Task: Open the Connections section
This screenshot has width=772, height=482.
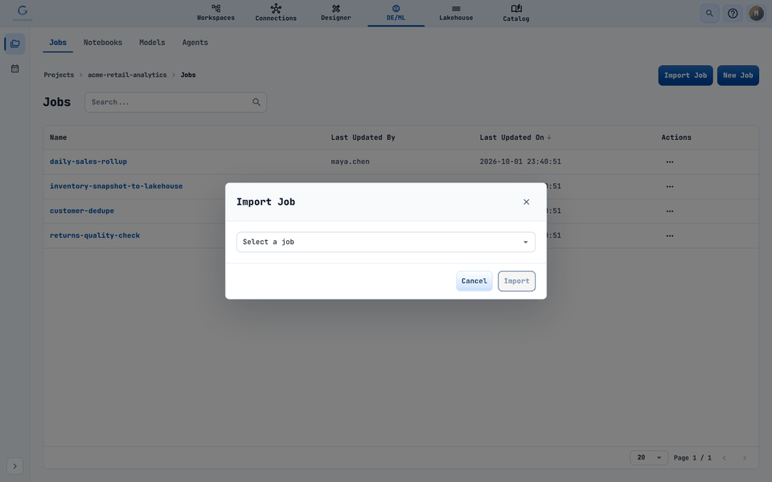Action: pos(276,13)
